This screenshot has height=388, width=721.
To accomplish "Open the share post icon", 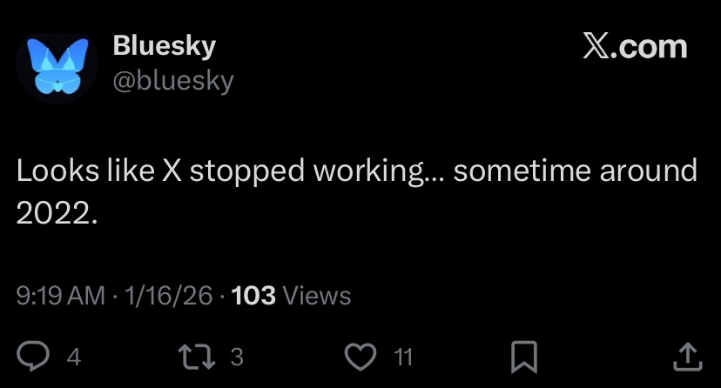I will pos(688,355).
